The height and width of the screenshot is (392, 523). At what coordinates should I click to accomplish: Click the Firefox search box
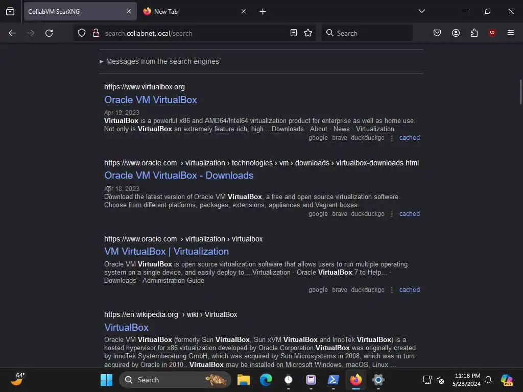367,33
